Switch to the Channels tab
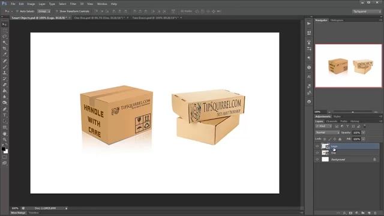 coord(332,121)
